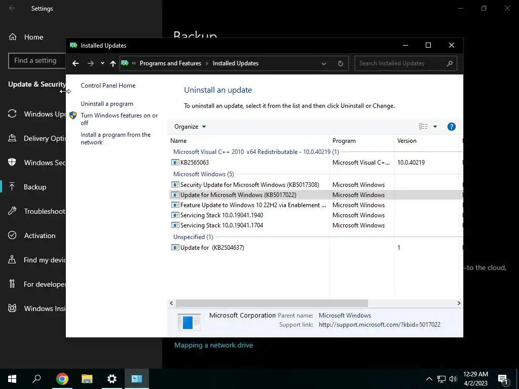Image resolution: width=519 pixels, height=389 pixels.
Task: Open Control Panel Home link
Action: click(x=108, y=85)
